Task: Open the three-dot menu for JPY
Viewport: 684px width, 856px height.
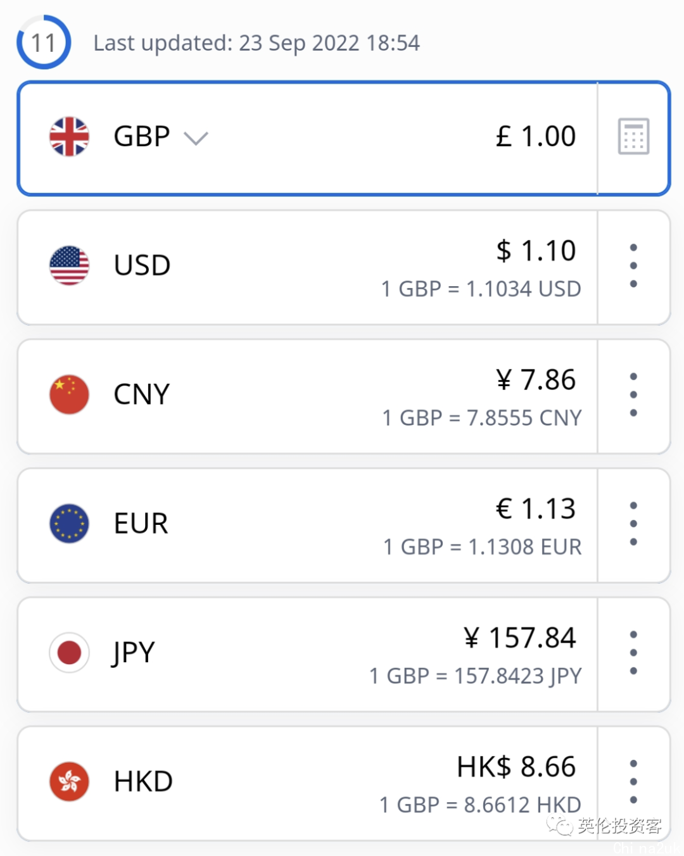Action: pos(633,653)
